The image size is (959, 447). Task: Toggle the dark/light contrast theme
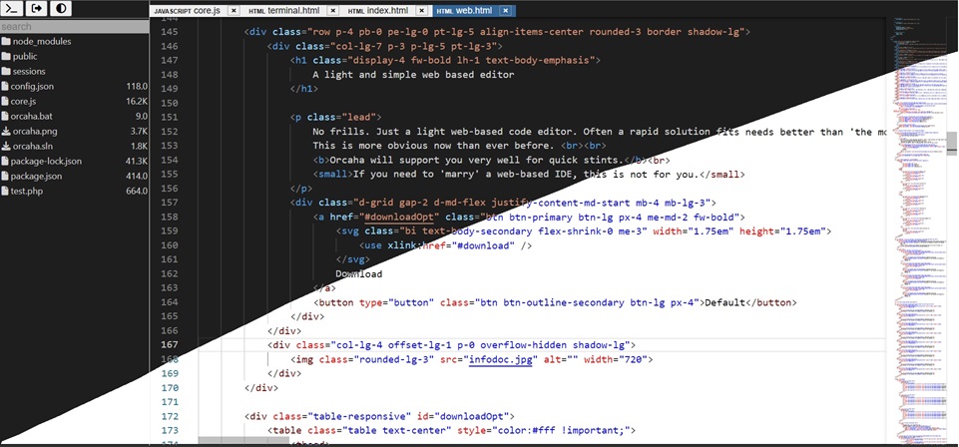click(62, 9)
